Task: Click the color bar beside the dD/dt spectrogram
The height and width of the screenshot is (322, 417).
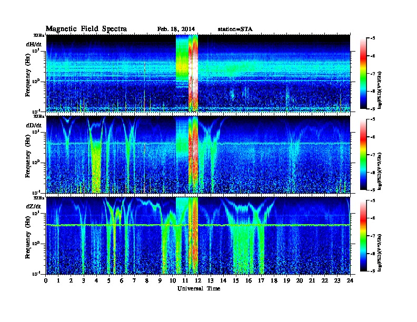Action: click(363, 154)
